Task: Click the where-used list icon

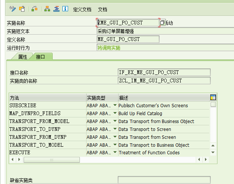Action: (35, 9)
